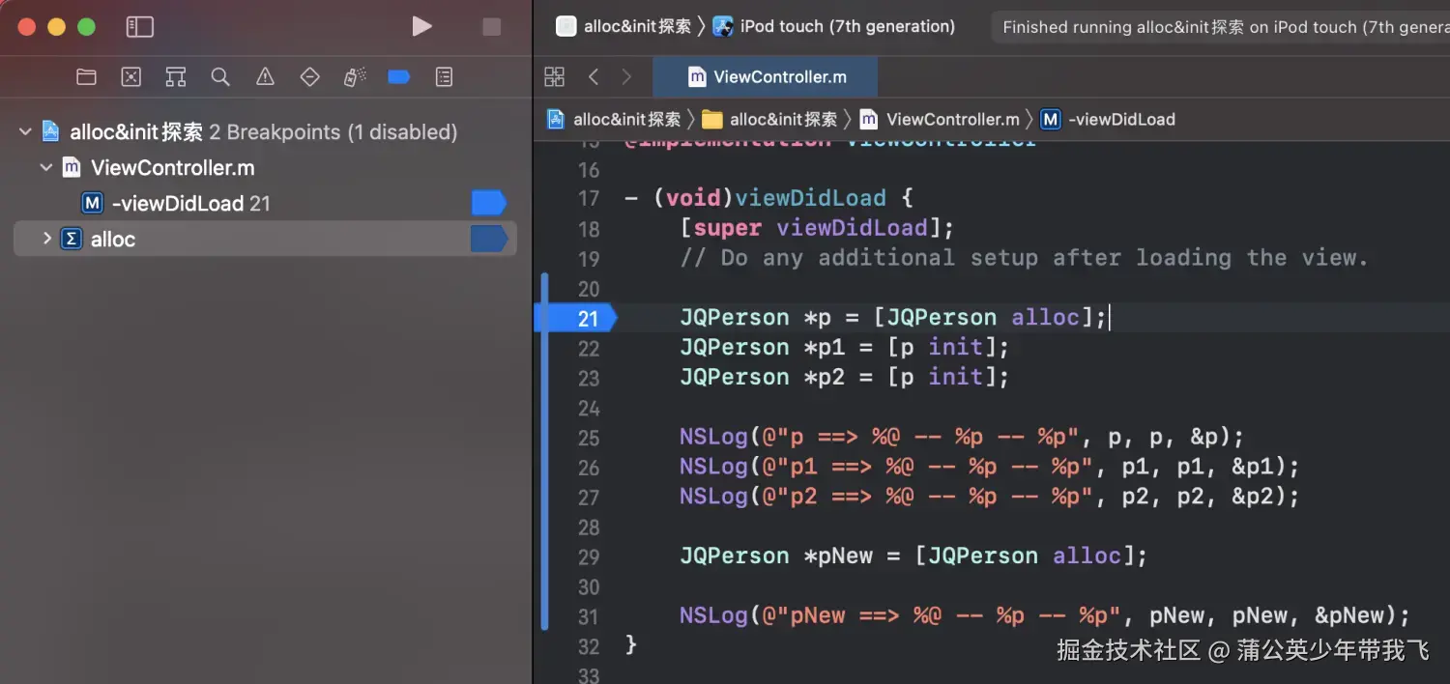Collapse the alloc&init探索 breakpoints group
This screenshot has height=684, width=1450.
[25, 131]
